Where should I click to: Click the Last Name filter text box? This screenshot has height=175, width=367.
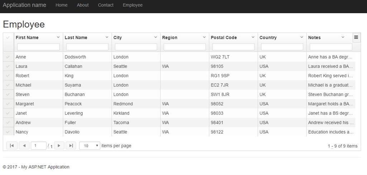click(87, 47)
